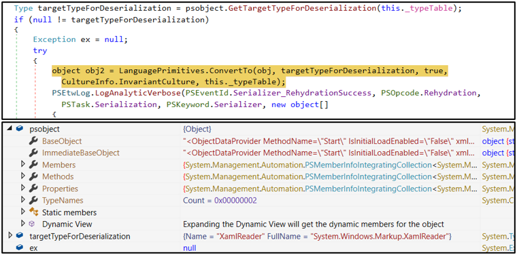Select the Count = 0x00000002 value

(220, 200)
